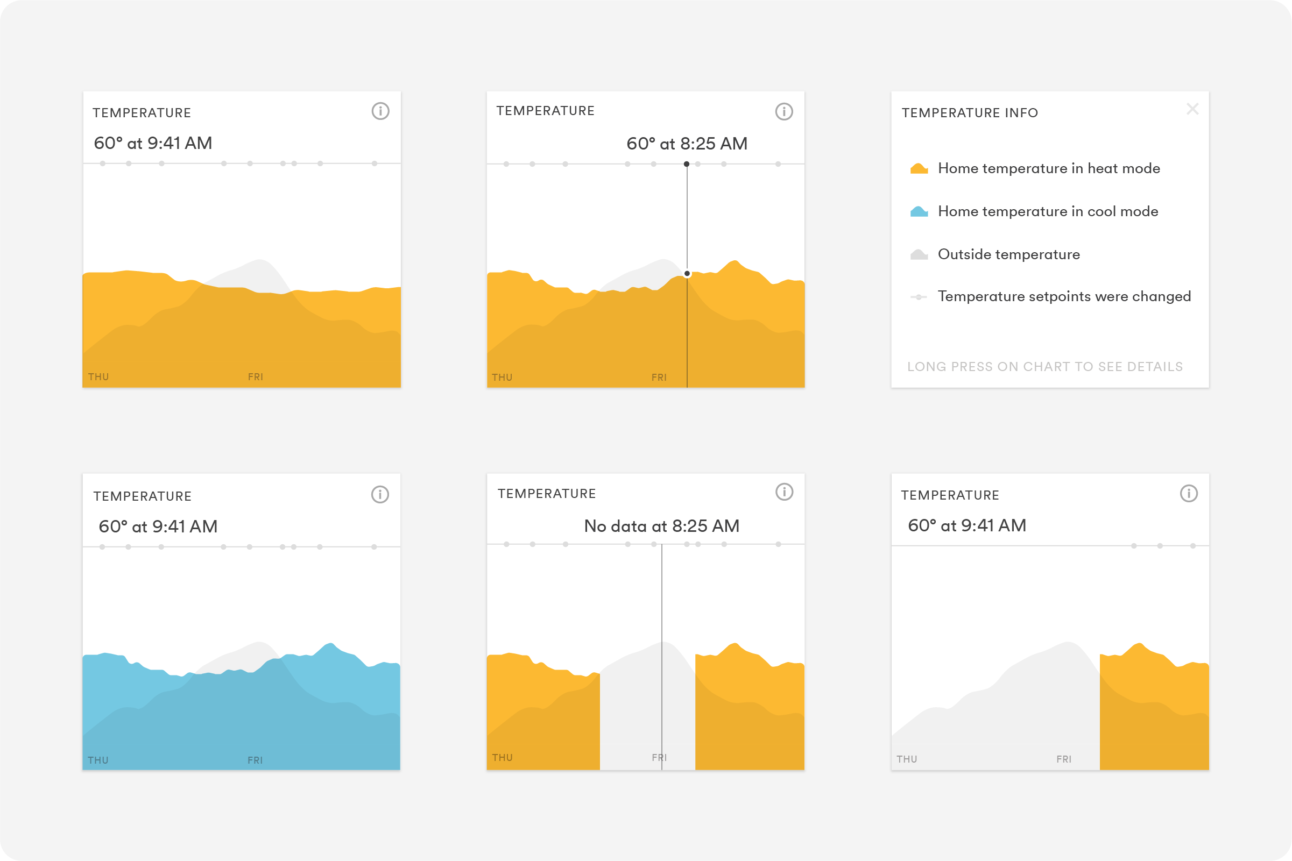Click the TEMPERATURE header on the bottom-right card
This screenshot has height=861, width=1292.
pyautogui.click(x=950, y=495)
